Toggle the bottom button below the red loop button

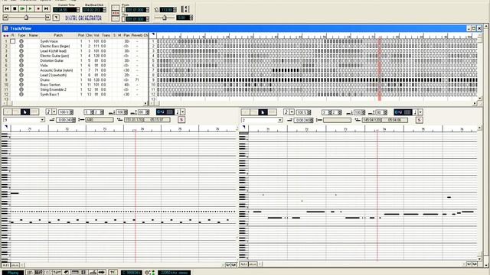tap(116, 18)
